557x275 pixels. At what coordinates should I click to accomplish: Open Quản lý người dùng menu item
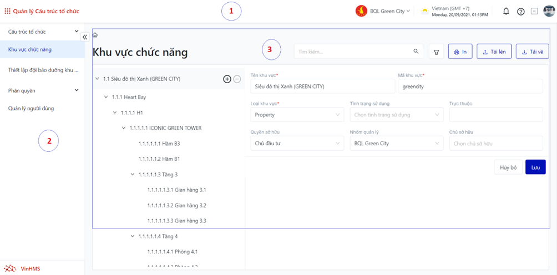click(x=31, y=108)
